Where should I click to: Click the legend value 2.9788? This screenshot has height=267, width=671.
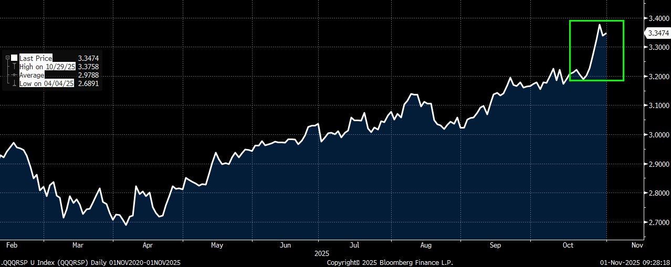(88, 75)
